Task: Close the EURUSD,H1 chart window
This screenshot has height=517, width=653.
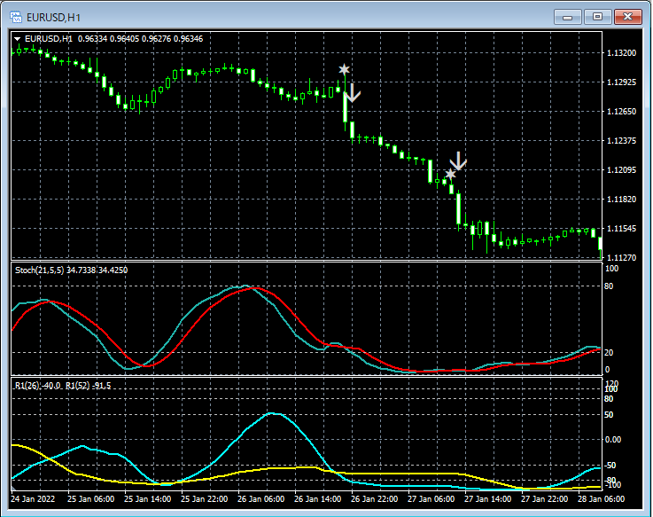Action: coord(628,16)
